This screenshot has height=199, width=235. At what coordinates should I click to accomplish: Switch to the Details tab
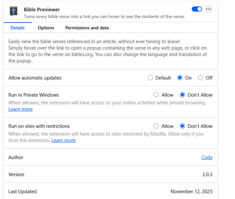coord(17,28)
